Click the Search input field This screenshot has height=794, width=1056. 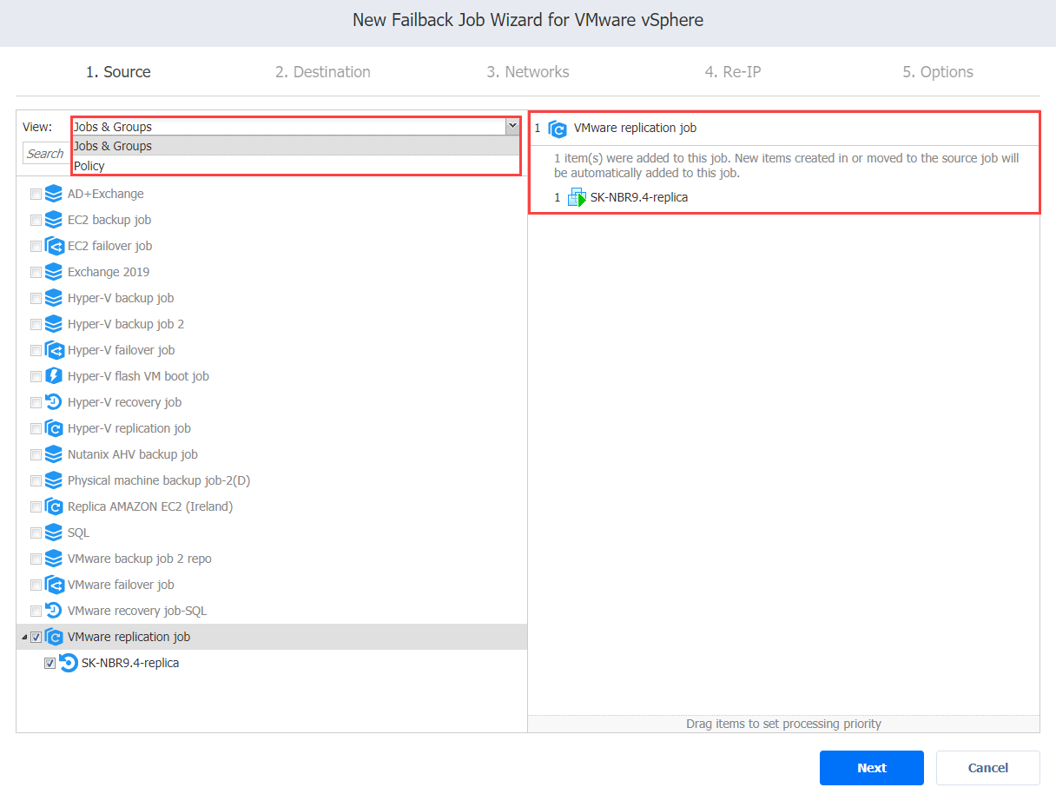pyautogui.click(x=47, y=154)
